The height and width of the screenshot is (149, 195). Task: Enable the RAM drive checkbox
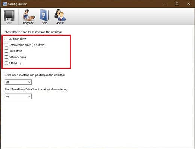(x=6, y=63)
